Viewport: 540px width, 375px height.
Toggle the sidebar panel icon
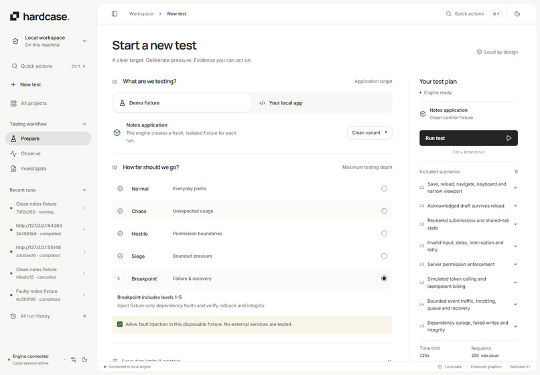tap(115, 14)
